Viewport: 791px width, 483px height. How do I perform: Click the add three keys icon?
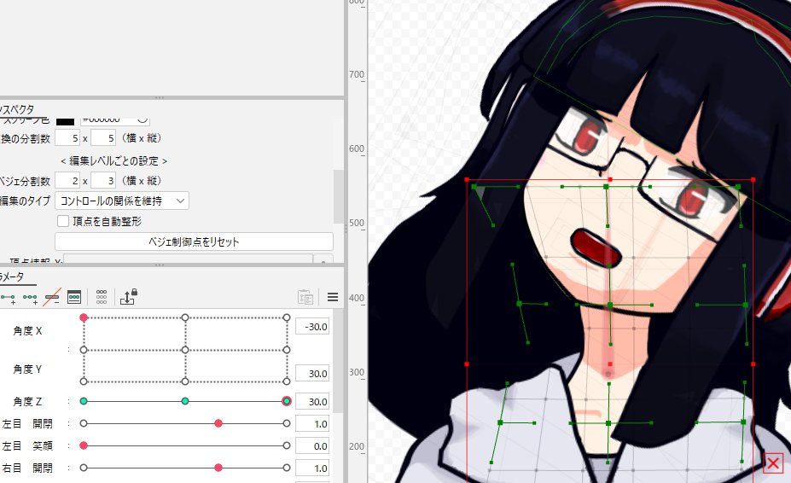pos(30,298)
